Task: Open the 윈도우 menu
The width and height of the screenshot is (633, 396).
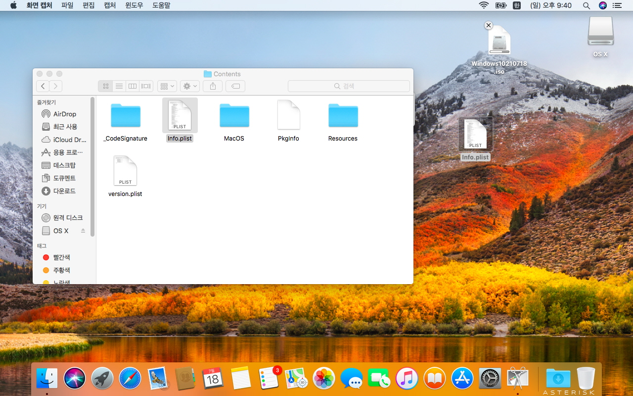Action: tap(134, 5)
